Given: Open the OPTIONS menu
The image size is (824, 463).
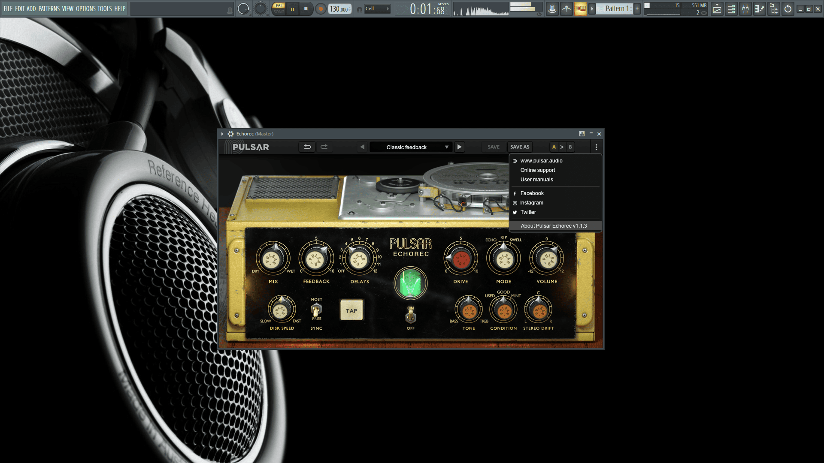Looking at the screenshot, I should point(86,9).
